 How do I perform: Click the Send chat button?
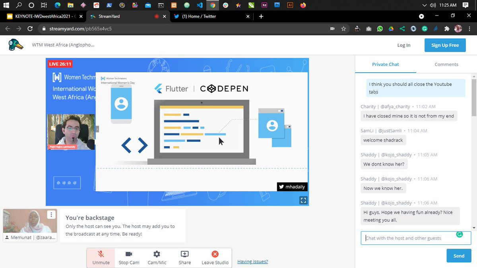(x=459, y=256)
